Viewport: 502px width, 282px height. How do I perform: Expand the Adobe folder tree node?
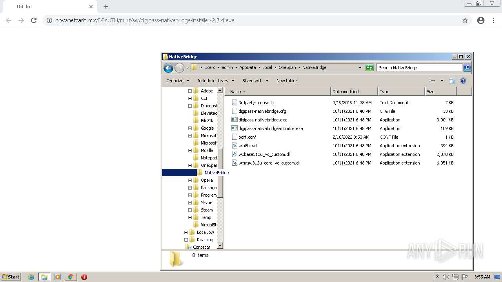190,91
